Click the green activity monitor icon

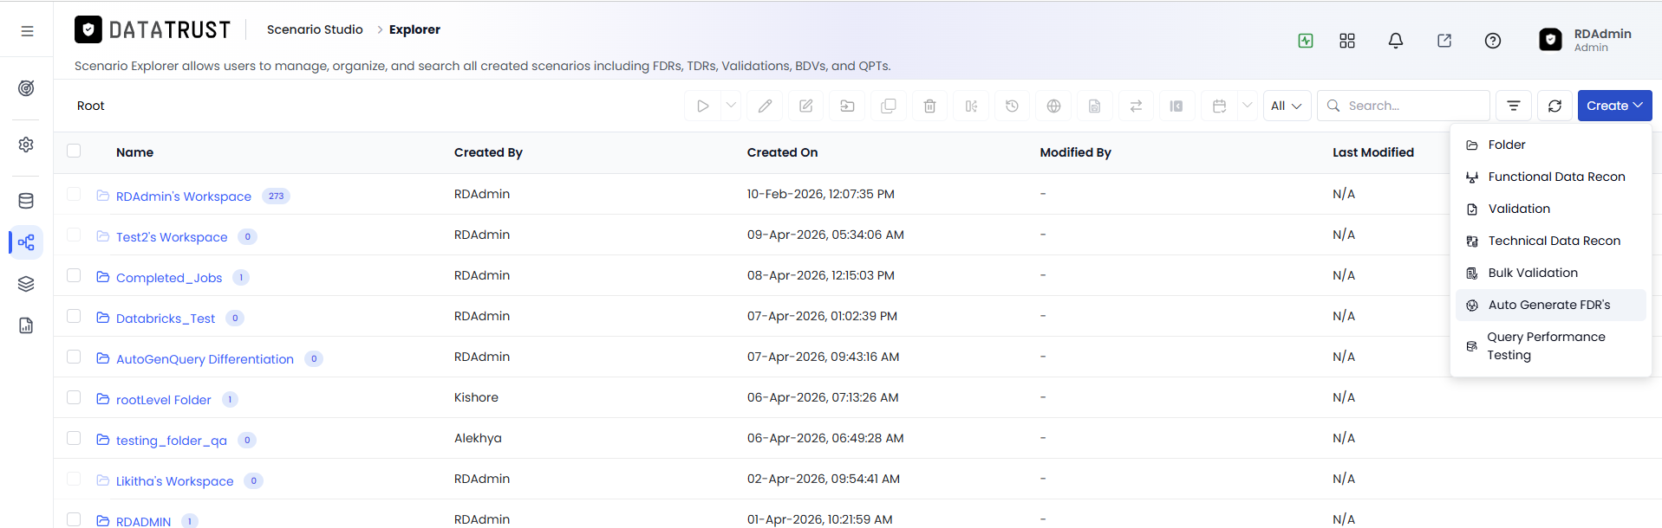coord(1306,41)
